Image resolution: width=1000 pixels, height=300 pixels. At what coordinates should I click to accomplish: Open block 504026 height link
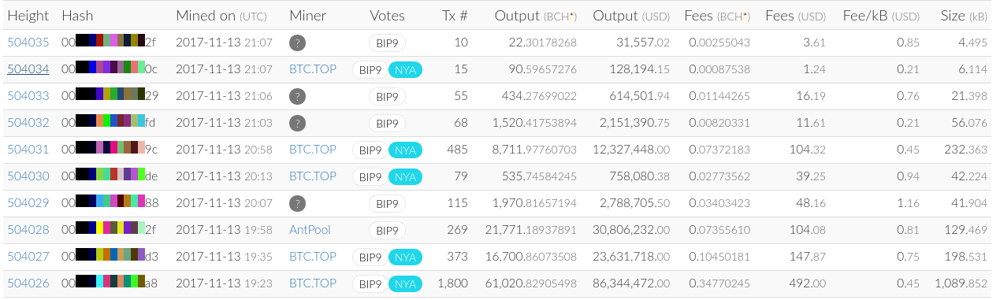point(28,283)
